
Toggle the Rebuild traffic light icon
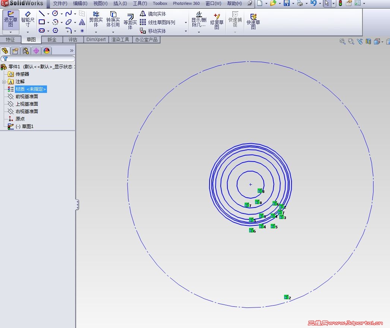[340, 3]
